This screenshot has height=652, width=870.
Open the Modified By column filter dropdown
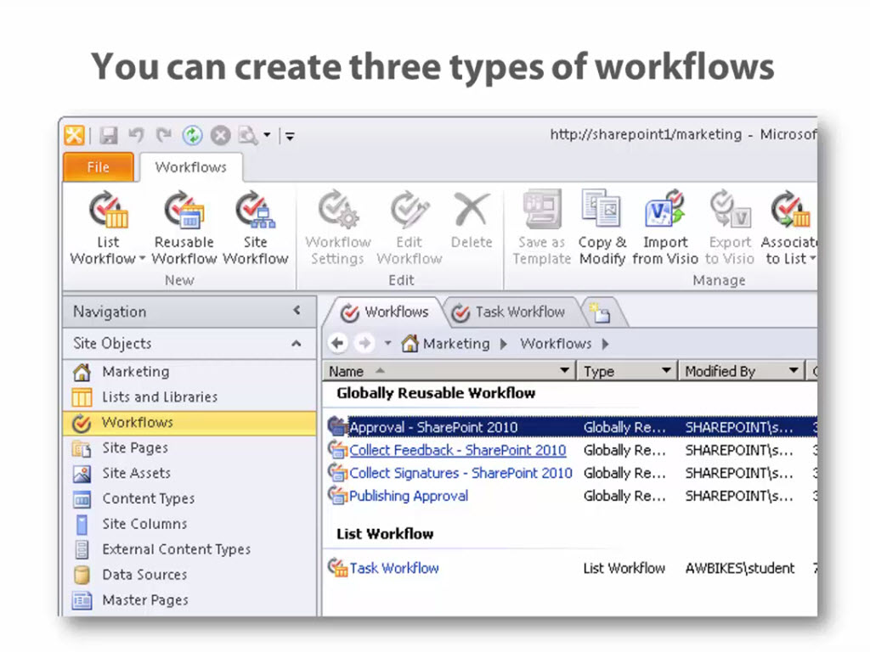coord(794,370)
